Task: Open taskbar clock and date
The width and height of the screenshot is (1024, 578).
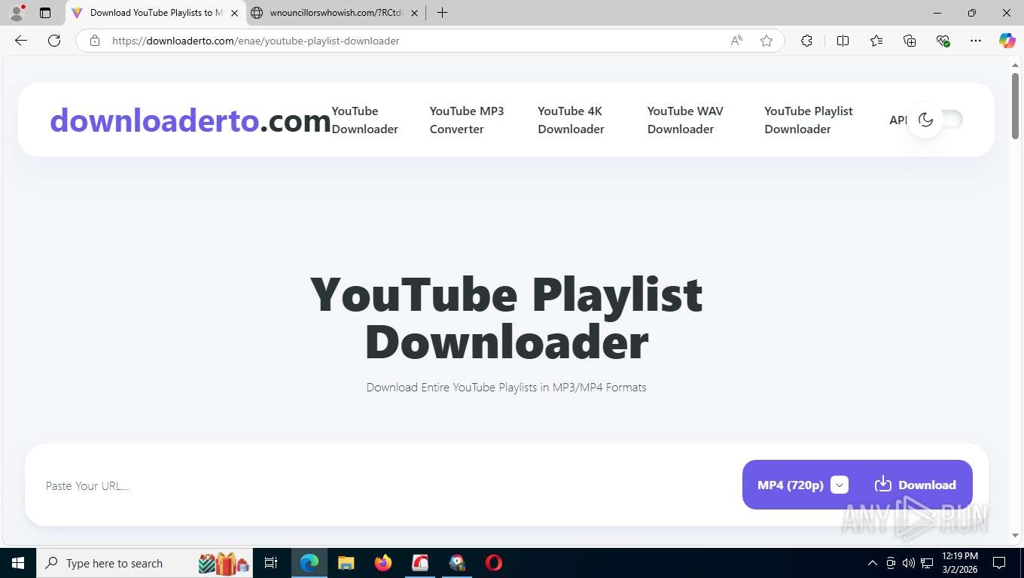Action: point(960,563)
